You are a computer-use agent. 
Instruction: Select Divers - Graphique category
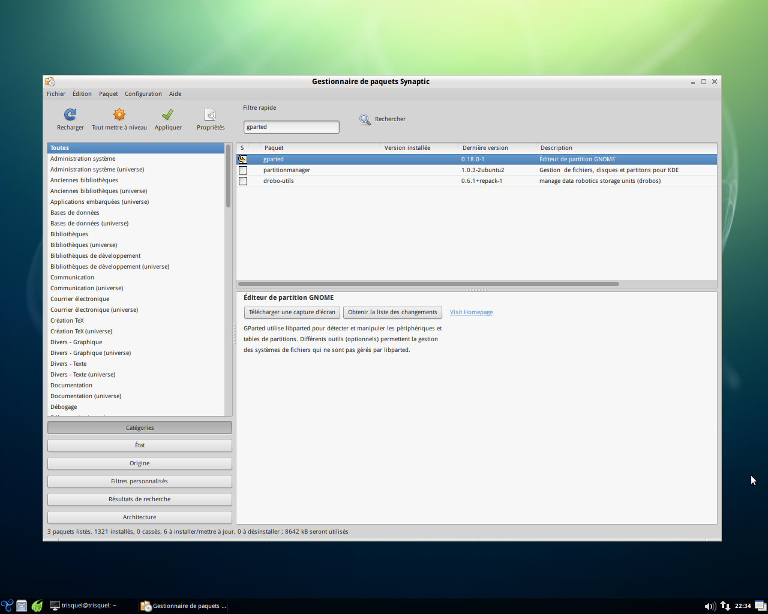pyautogui.click(x=136, y=342)
